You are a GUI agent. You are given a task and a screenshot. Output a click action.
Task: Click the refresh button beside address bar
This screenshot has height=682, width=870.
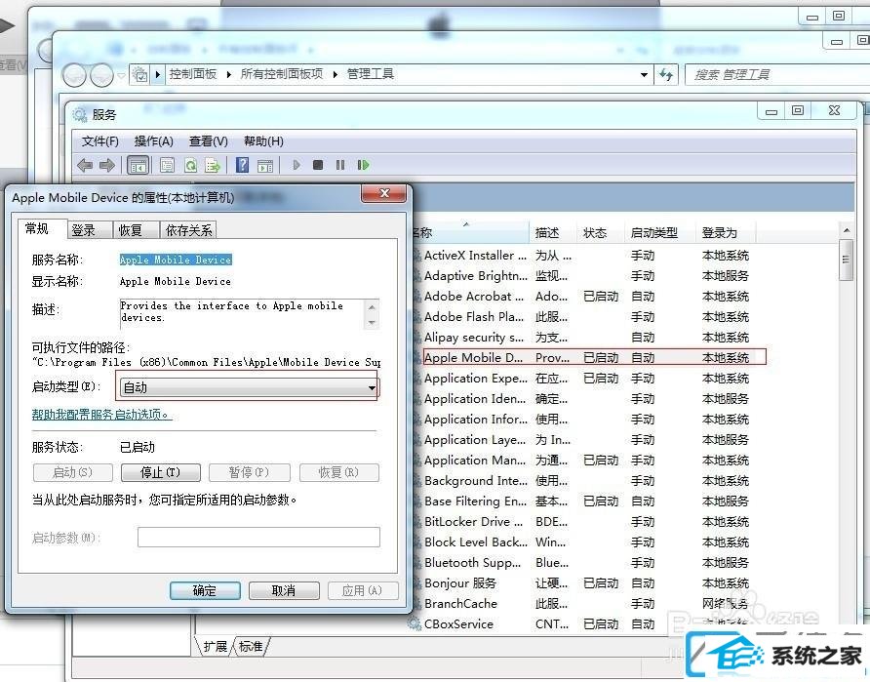coord(666,74)
